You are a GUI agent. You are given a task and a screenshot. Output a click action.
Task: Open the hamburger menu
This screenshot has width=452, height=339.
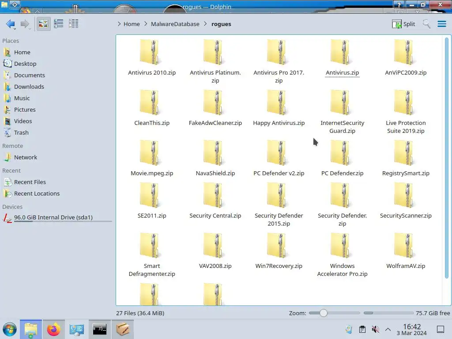coord(441,24)
